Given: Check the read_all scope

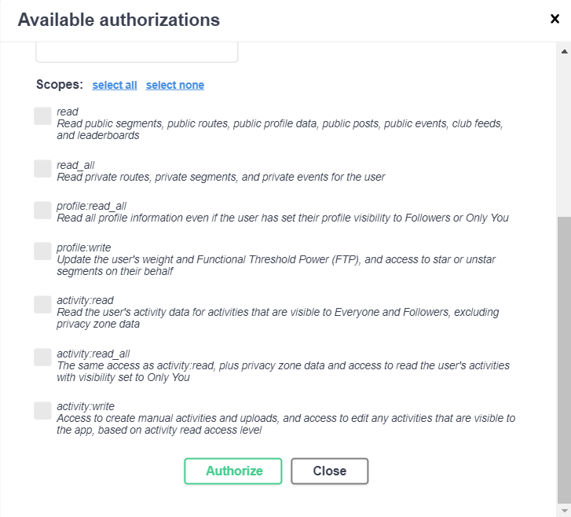Looking at the screenshot, I should pyautogui.click(x=42, y=169).
